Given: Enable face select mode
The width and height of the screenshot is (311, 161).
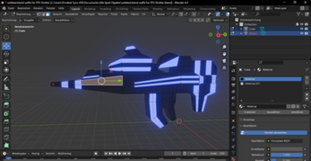Looking at the screenshot, I should coord(48,14).
